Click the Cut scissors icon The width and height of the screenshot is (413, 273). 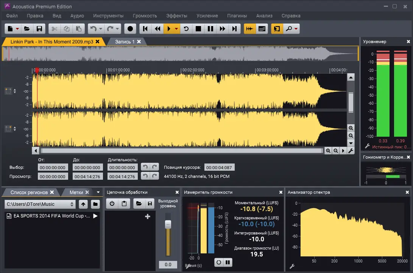pos(55,29)
